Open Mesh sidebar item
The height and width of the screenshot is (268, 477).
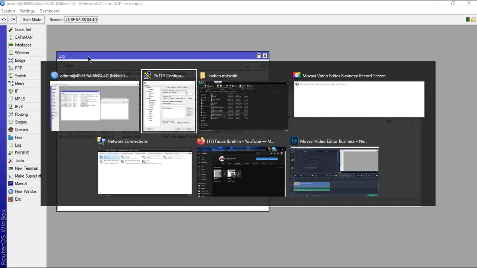[19, 84]
